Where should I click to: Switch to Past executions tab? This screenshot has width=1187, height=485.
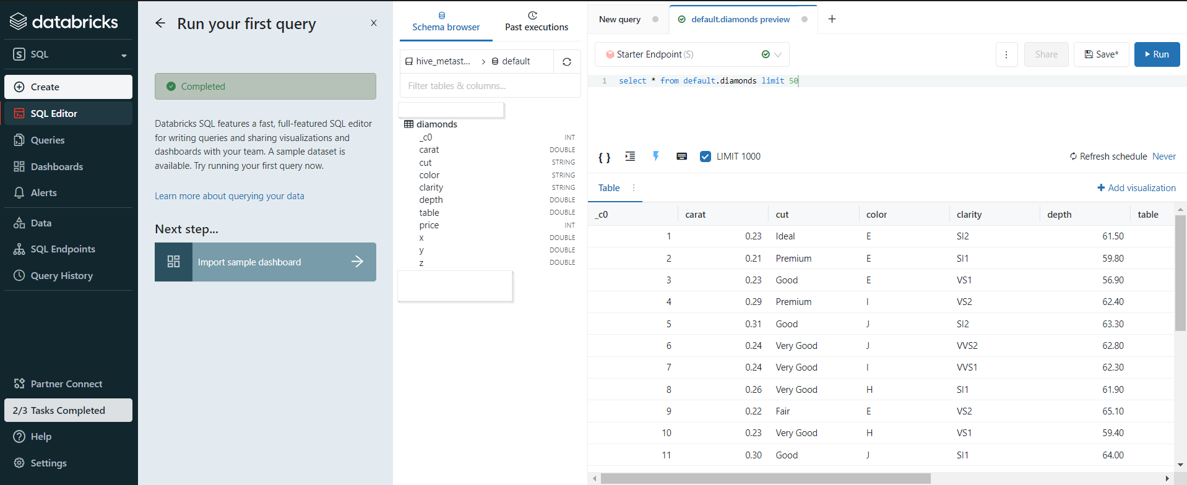536,22
